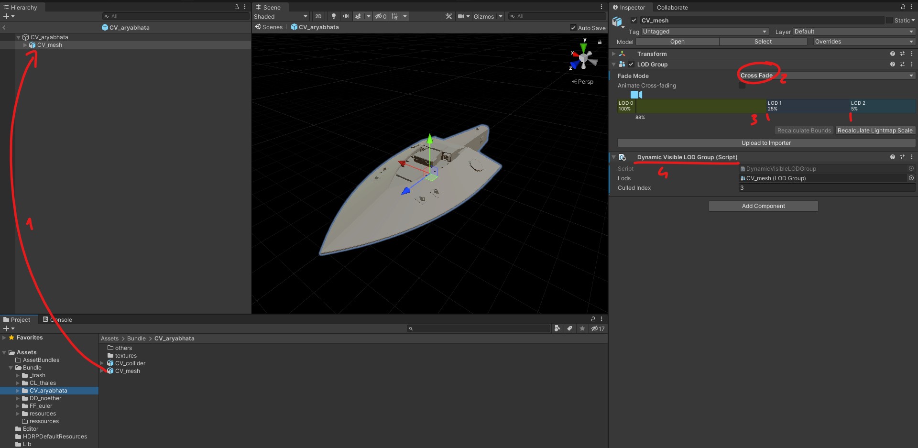This screenshot has height=448, width=918.
Task: Open the Hierarchy panel three-dot menu
Action: pos(245,7)
